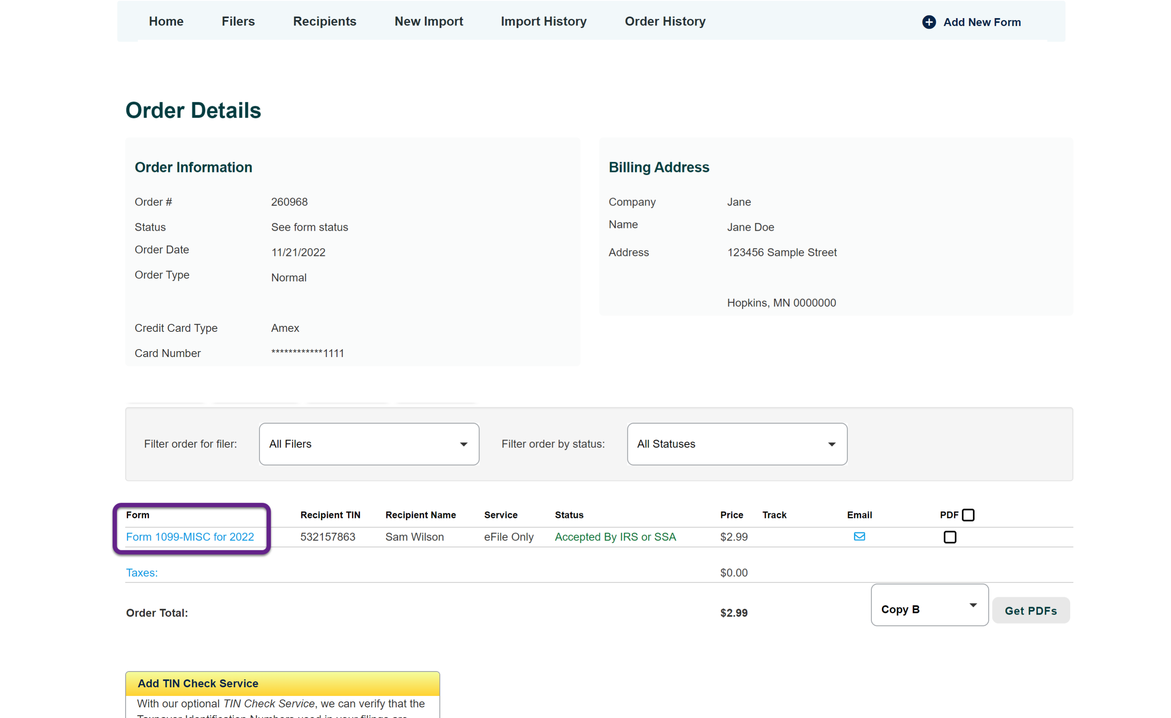Open Order History page

click(x=665, y=21)
